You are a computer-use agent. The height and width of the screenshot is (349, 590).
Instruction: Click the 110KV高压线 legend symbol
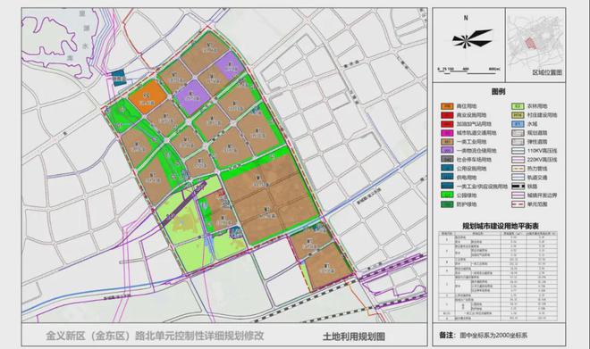[518, 151]
